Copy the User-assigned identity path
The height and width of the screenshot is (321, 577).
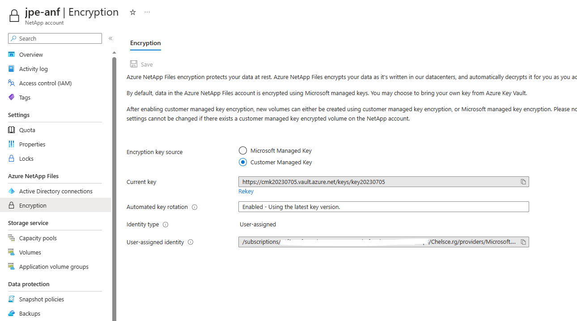(x=523, y=242)
